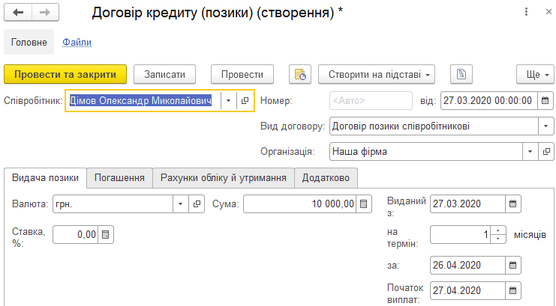Decrease the 'на термін' months value
The image size is (556, 306).
pyautogui.click(x=498, y=239)
